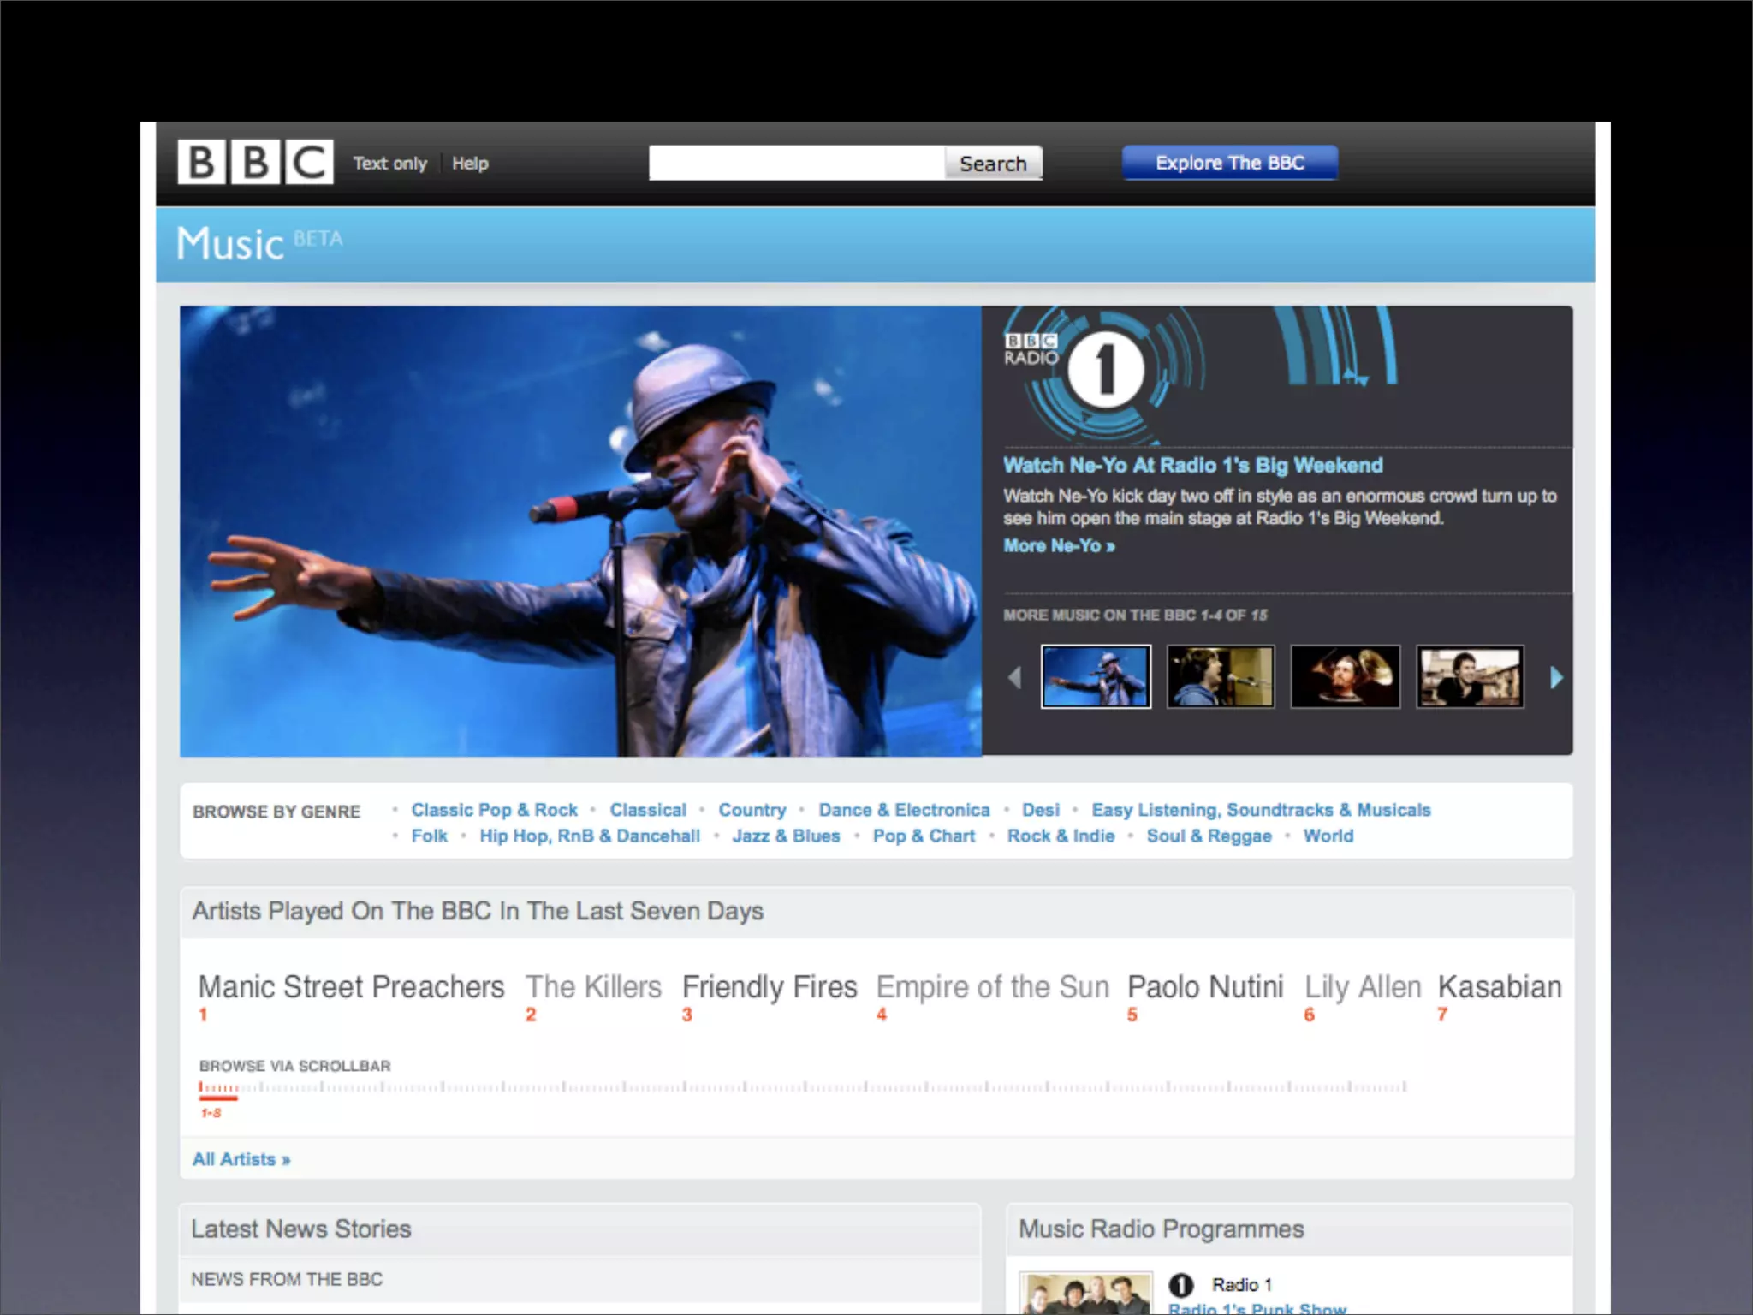Open the All Artists link

coord(241,1159)
